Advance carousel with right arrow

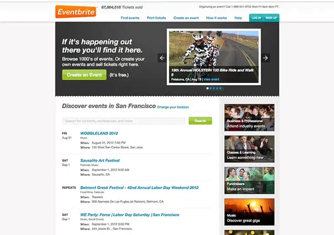[x=265, y=58]
